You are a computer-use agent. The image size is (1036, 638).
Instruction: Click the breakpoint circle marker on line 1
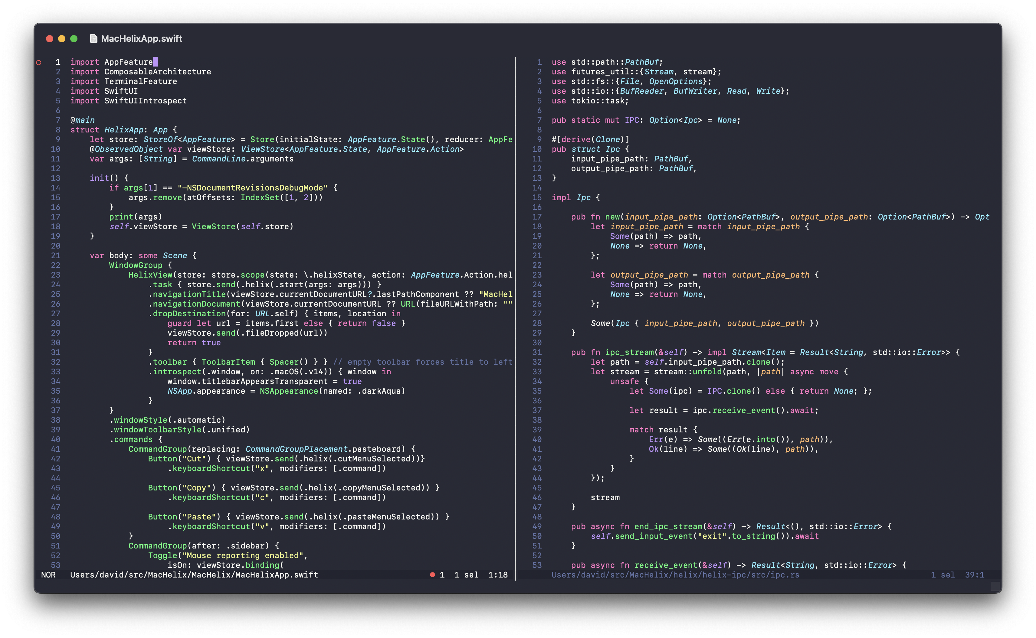[39, 63]
